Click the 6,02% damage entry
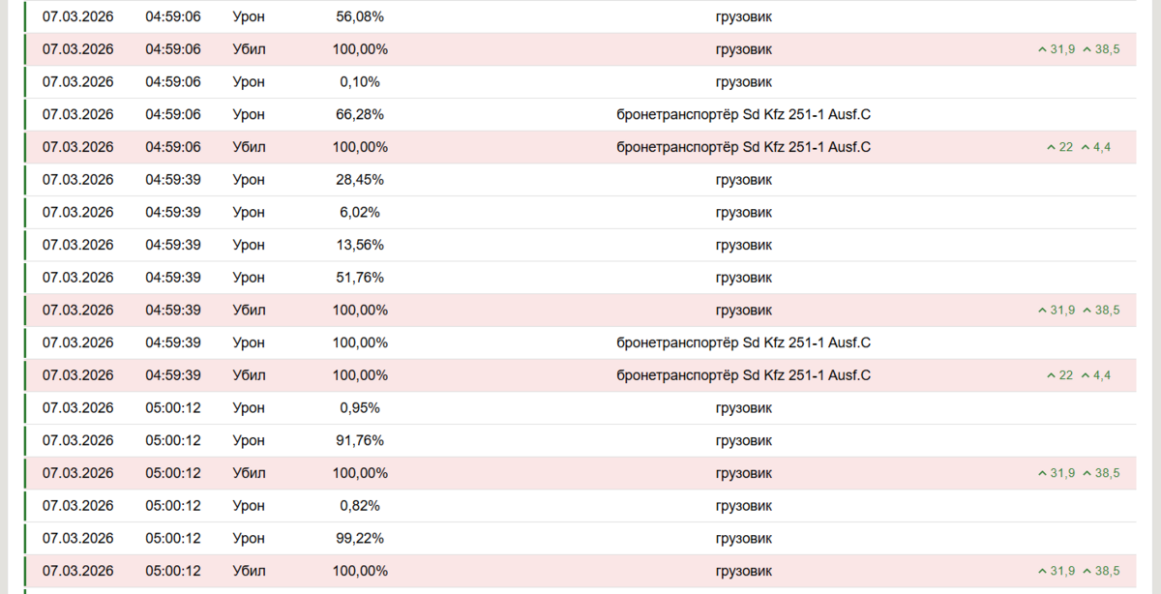The width and height of the screenshot is (1161, 594). click(360, 213)
